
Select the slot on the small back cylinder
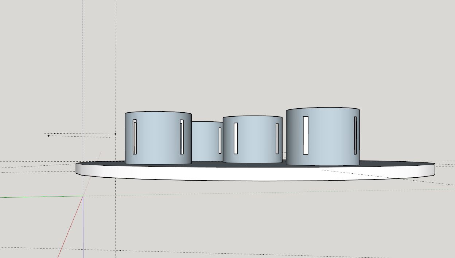(x=220, y=140)
